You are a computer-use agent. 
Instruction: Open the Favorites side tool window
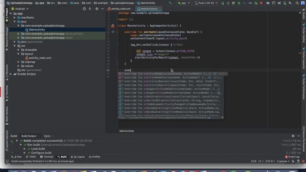(x=7, y=93)
